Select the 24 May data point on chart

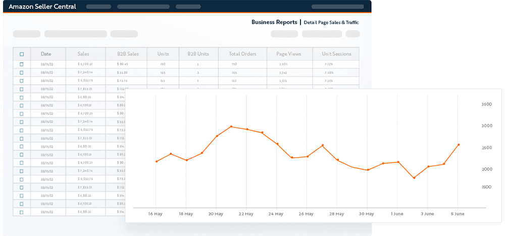pyautogui.click(x=277, y=144)
